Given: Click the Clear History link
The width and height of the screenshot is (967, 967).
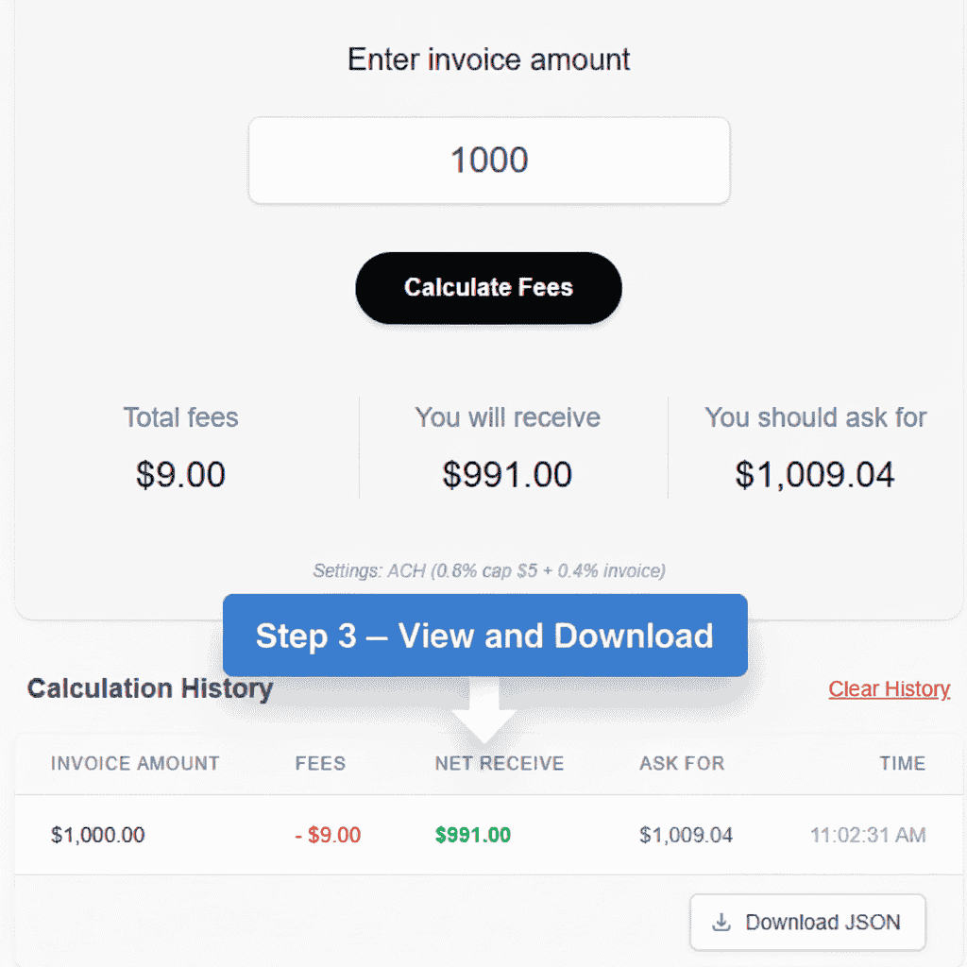Looking at the screenshot, I should coord(889,689).
